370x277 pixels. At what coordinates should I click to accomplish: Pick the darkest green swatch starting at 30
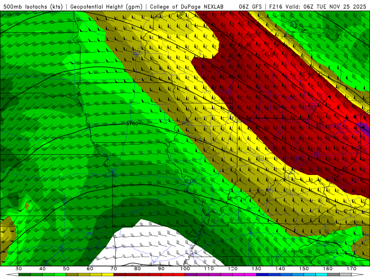tap(25, 275)
